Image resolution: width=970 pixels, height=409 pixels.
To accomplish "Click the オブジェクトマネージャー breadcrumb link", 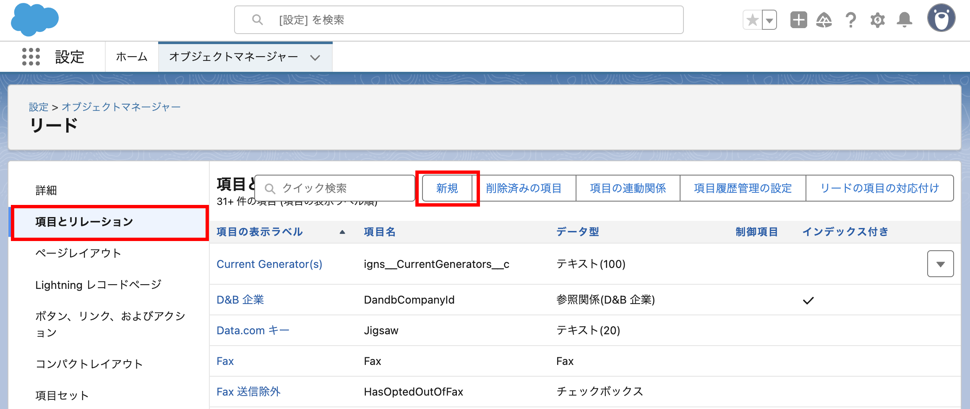I will [x=121, y=107].
